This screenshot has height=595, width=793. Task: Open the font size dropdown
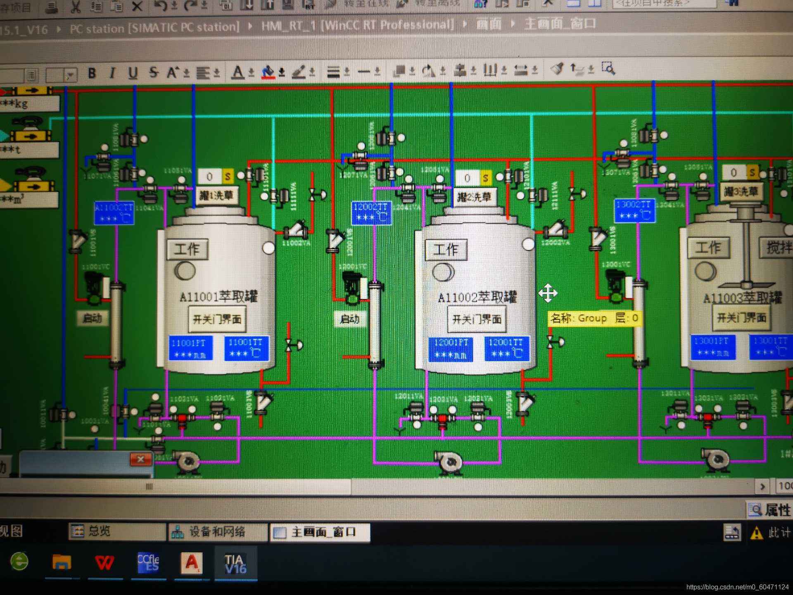71,75
